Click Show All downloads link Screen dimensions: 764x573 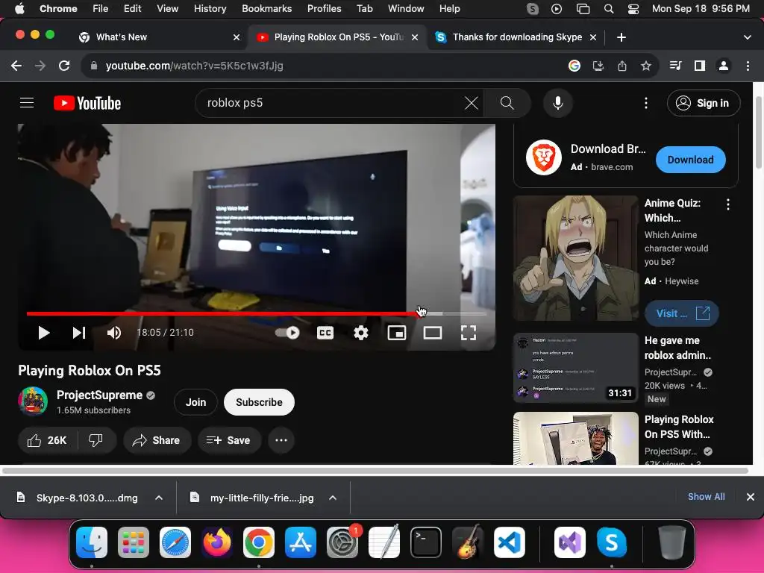click(706, 497)
